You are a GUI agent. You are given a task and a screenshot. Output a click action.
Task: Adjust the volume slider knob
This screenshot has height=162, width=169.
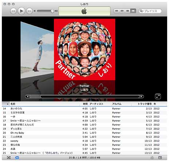coord(52,11)
